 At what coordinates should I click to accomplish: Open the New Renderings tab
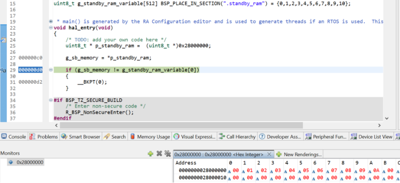(299, 154)
